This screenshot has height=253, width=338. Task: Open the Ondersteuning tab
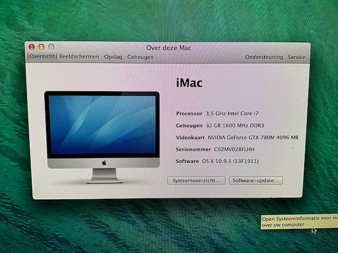[264, 57]
